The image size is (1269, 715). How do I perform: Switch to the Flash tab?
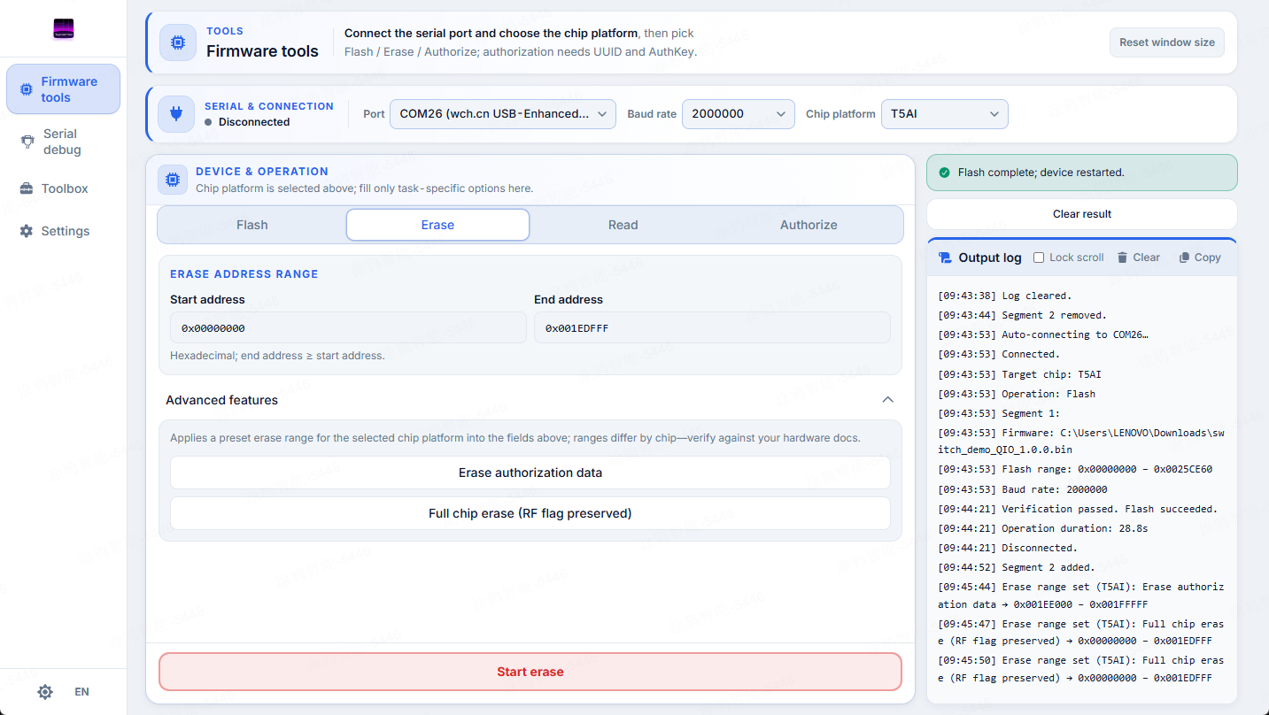pos(252,225)
